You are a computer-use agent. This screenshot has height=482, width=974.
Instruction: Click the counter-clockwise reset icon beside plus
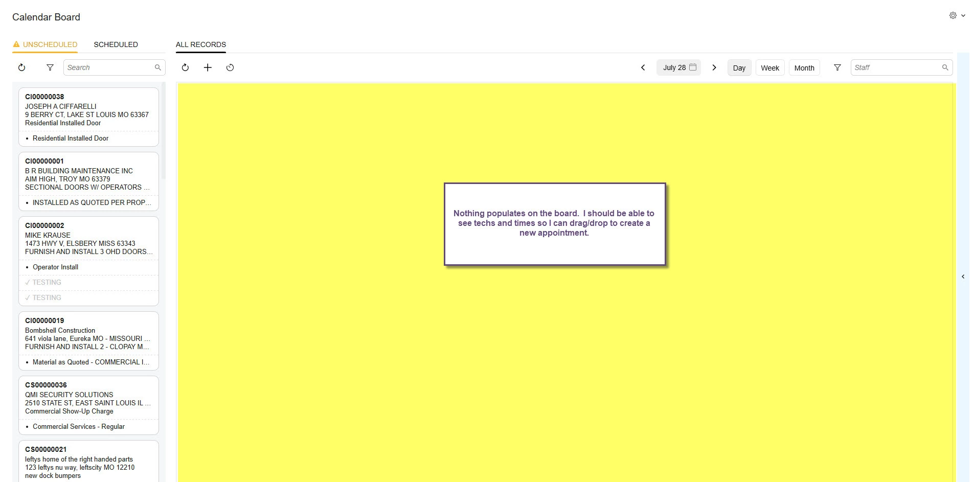tap(230, 67)
